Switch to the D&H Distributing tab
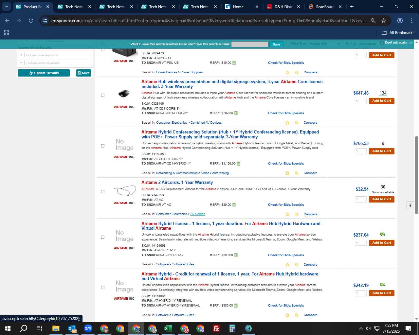 (283, 7)
